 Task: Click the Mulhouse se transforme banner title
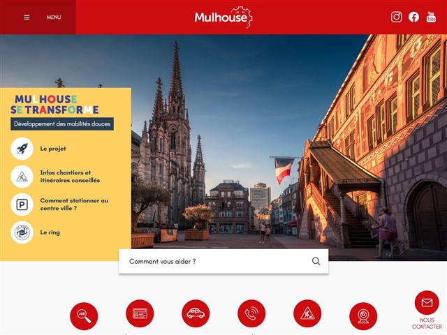[54, 105]
